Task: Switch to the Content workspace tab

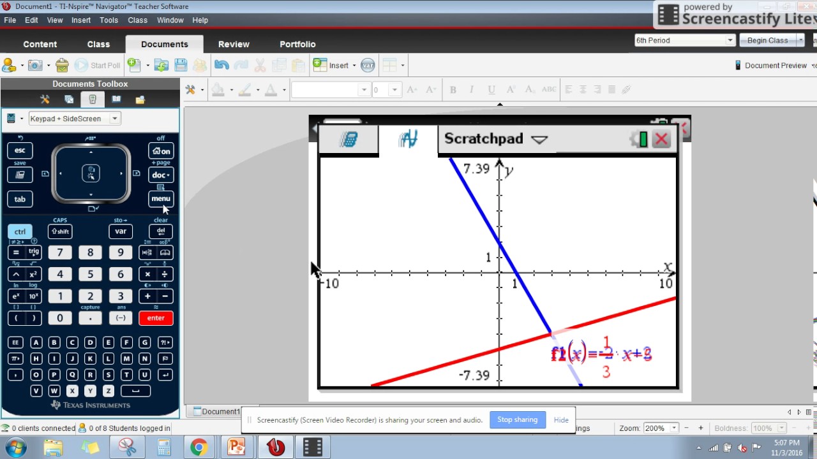Action: 40,44
